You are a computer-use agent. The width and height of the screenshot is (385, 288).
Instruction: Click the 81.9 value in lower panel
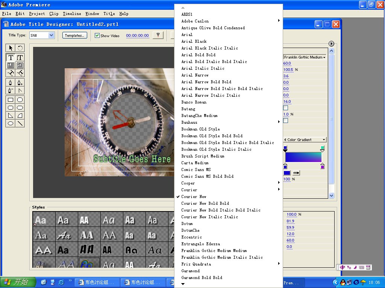291,221
